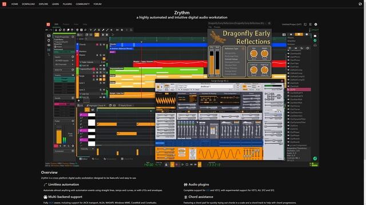Click the Dry Level bar in Dragonfly
366x205 pixels.
[212, 63]
